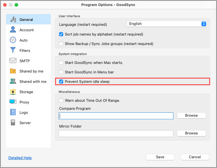217x168 pixels.
Task: Click the SMTP envelope icon
Action: point(13,60)
